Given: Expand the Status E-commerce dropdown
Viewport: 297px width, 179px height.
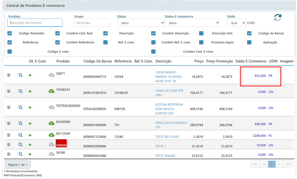Looking at the screenshot, I should (x=192, y=23).
